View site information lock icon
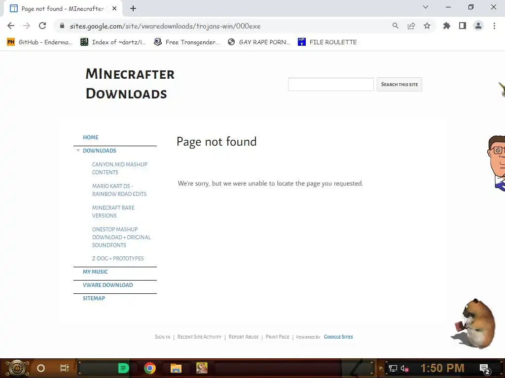This screenshot has height=378, width=505. (62, 26)
